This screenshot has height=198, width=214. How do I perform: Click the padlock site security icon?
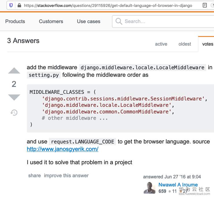[19, 5]
